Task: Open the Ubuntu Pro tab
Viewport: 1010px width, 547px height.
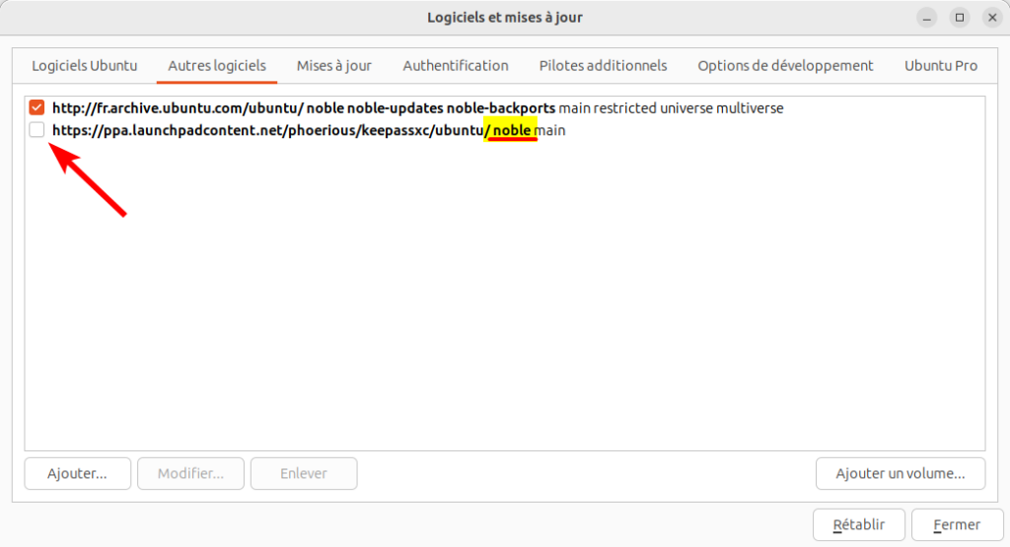Action: click(940, 66)
